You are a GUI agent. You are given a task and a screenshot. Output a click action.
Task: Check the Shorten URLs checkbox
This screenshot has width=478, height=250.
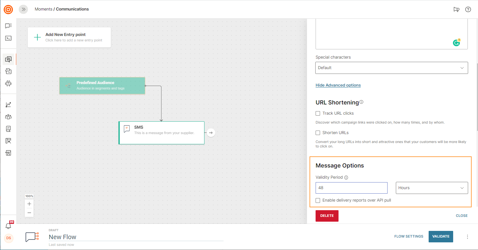(318, 133)
